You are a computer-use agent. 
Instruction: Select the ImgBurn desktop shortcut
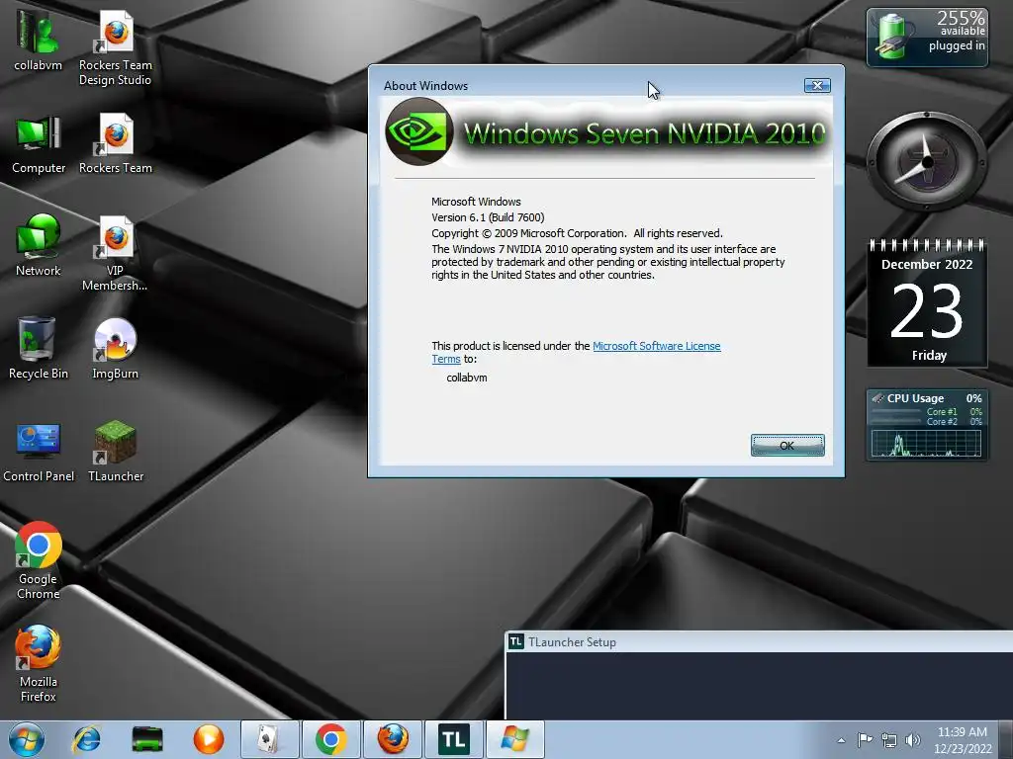point(115,348)
